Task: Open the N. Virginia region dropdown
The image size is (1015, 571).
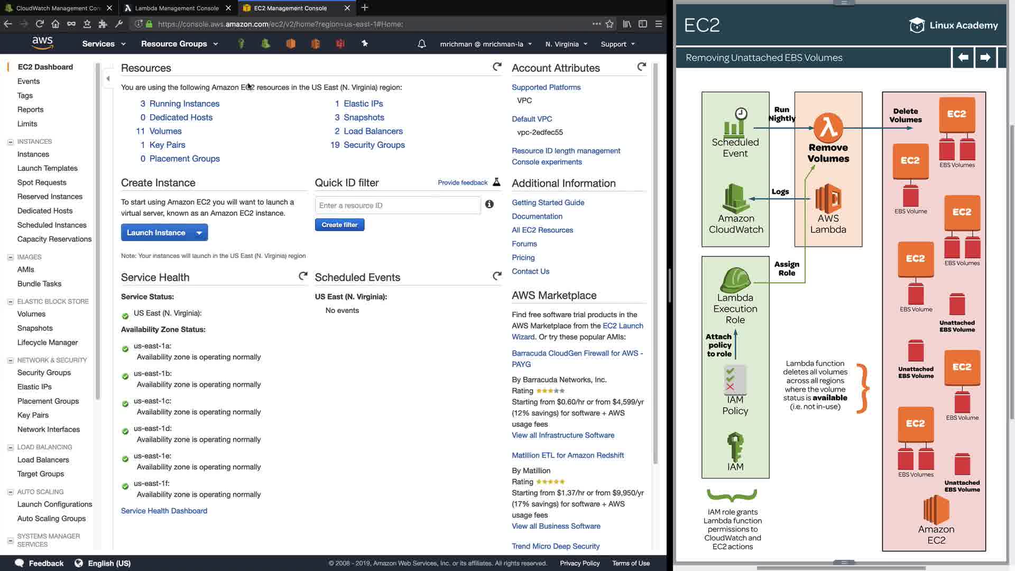Action: (566, 44)
